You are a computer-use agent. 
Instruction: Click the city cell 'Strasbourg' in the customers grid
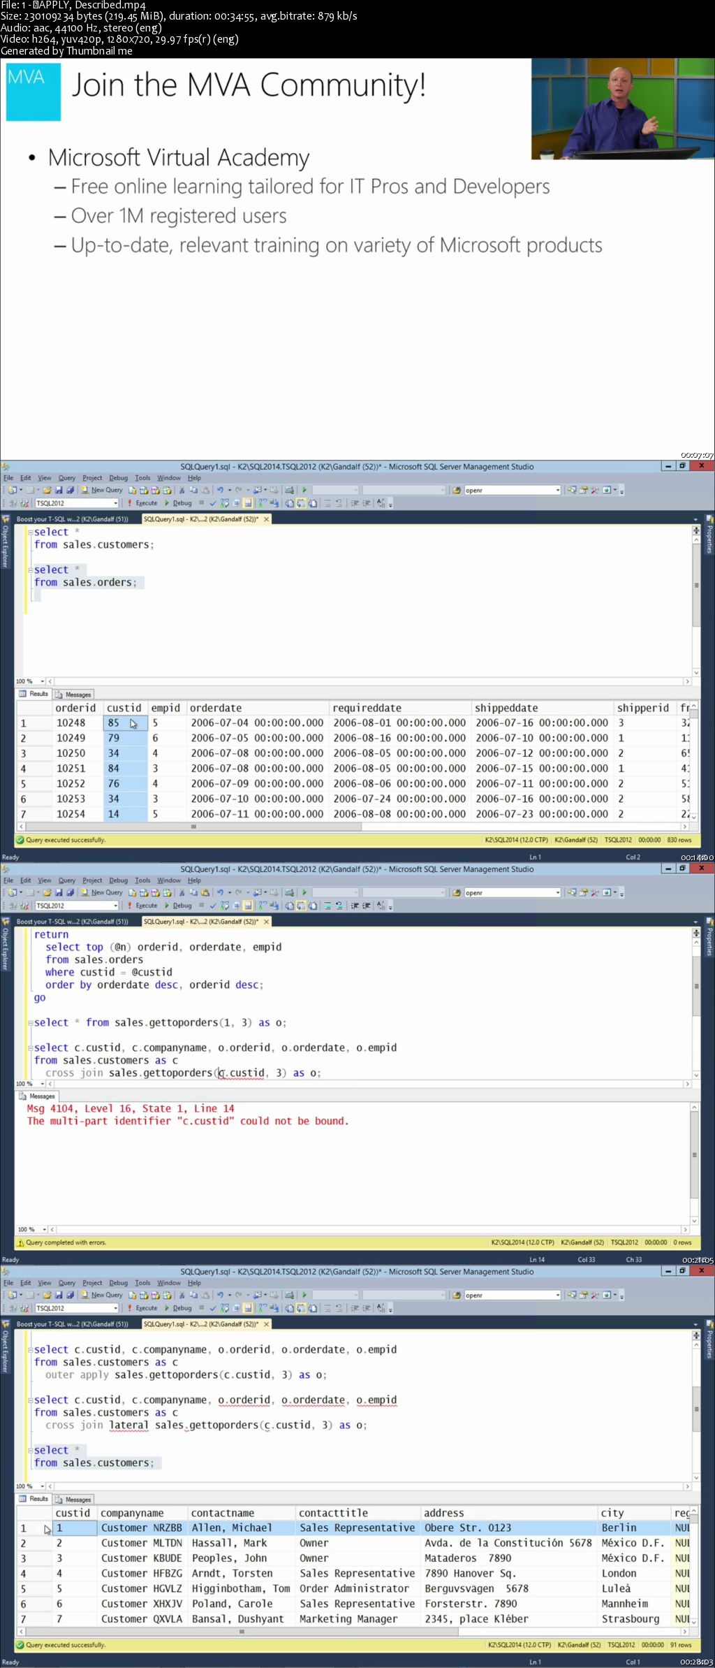634,1619
